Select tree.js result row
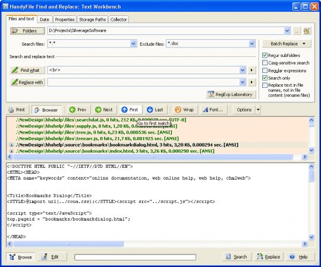 pyautogui.click(x=94, y=132)
